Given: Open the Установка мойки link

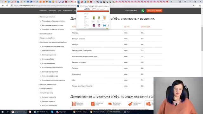Looking at the screenshot, I should 48,51.
